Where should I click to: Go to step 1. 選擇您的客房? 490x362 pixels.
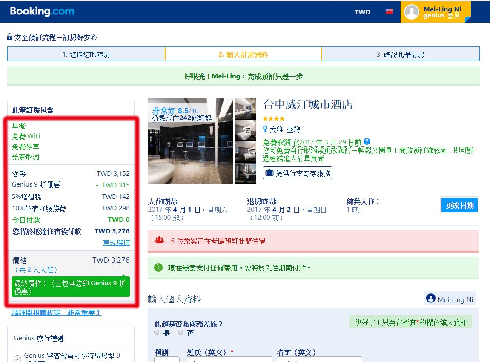[x=86, y=54]
